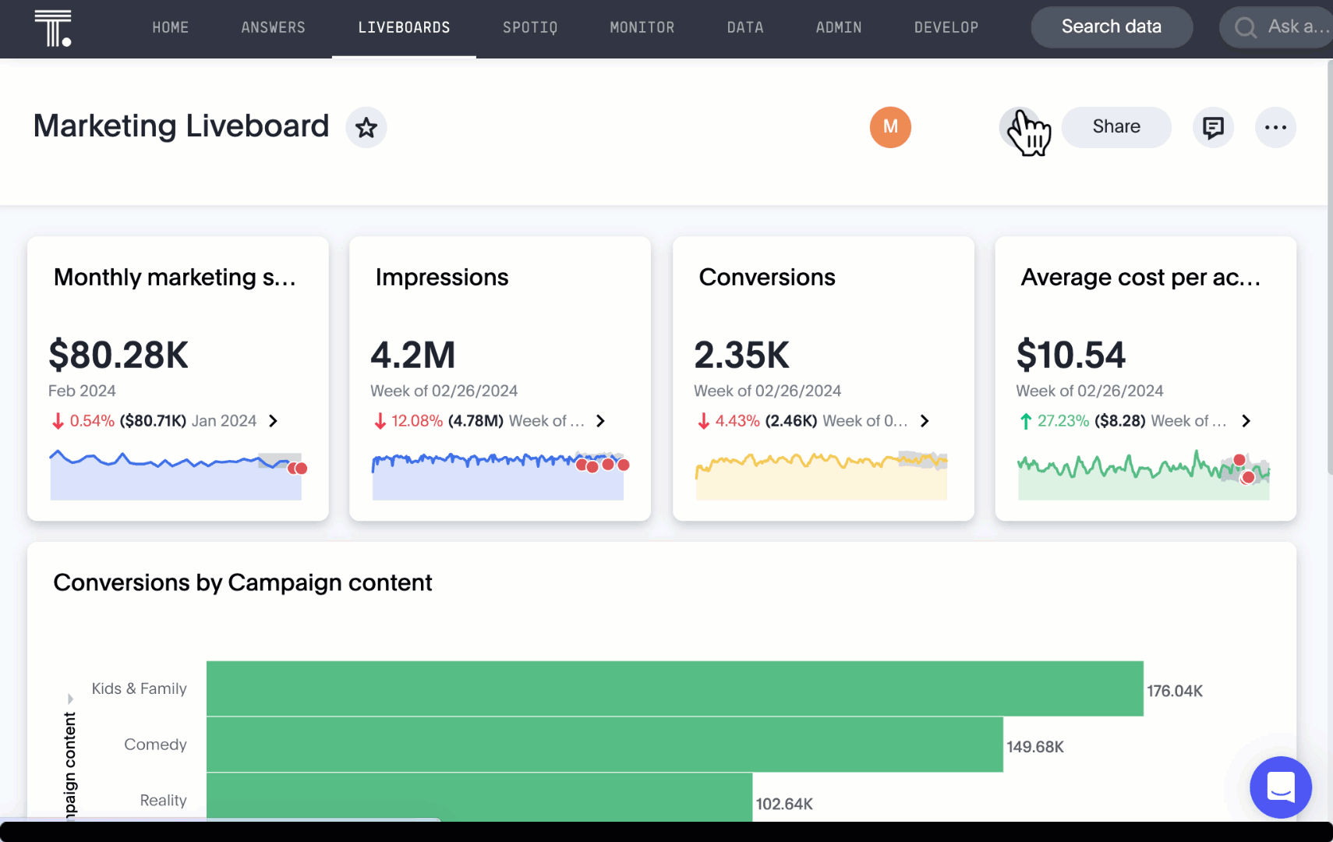
Task: Click the orange M user avatar
Action: [x=890, y=127]
